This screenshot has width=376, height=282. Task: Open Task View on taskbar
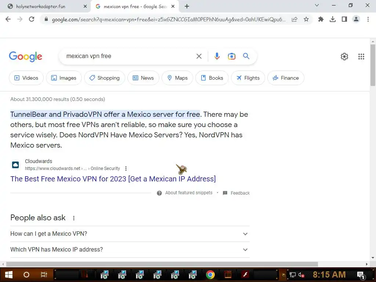point(44,275)
